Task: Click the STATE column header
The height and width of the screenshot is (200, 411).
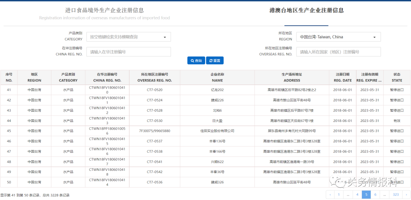Action: (397, 77)
